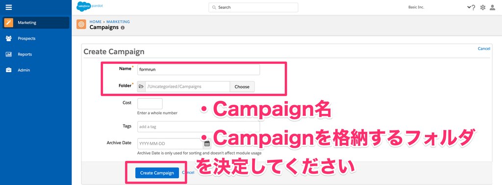Click the orange Campaigns target icon
The height and width of the screenshot is (185, 502).
(81, 25)
